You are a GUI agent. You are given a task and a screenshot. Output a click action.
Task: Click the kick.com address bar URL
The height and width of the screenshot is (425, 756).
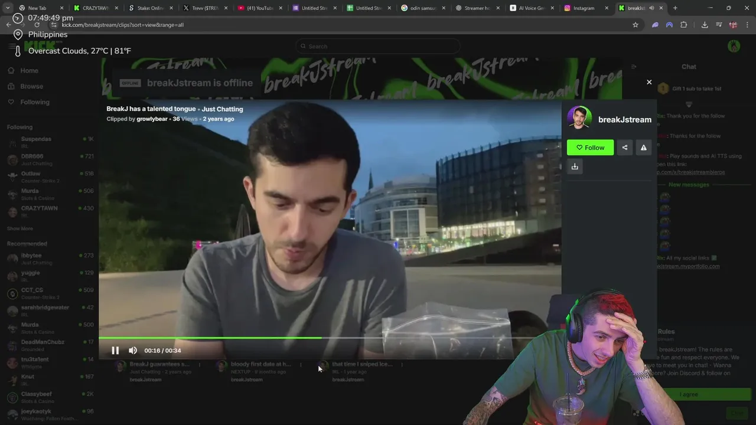point(122,25)
